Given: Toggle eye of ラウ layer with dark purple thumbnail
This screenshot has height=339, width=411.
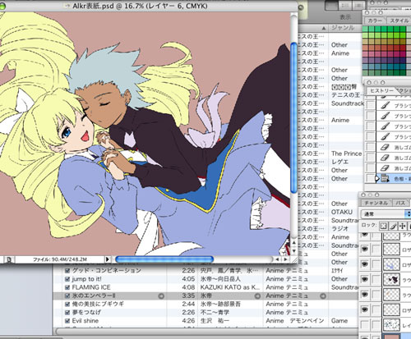Looking at the screenshot, I should [x=364, y=279].
